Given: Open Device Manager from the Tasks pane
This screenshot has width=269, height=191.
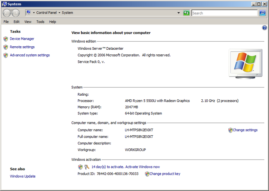Looking at the screenshot, I should [x=22, y=39].
